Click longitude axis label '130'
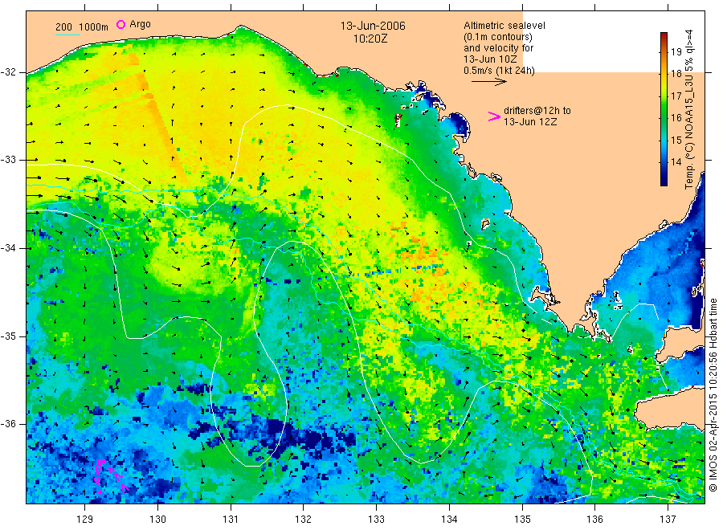Viewport: 723px width, 530px height. (157, 520)
